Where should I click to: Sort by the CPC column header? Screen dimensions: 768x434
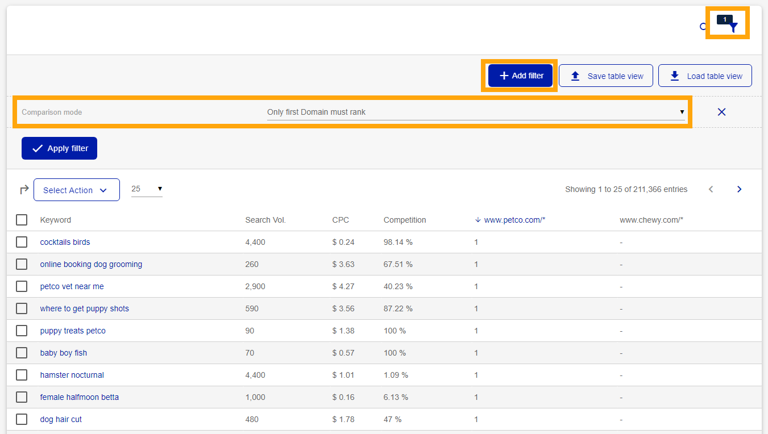pos(341,220)
